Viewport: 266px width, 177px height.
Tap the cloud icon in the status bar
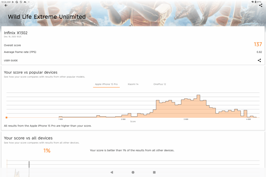(x=25, y=2)
